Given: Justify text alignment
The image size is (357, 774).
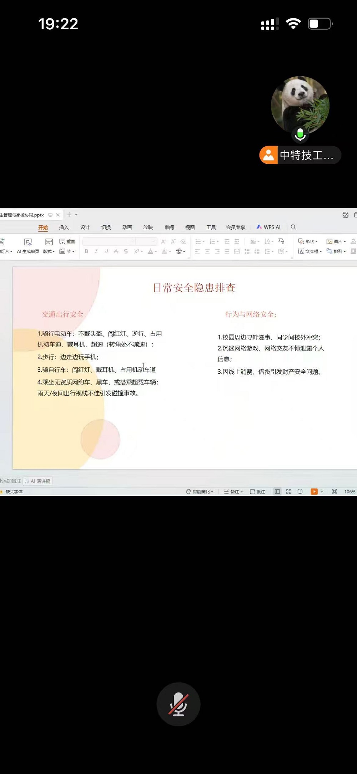Looking at the screenshot, I should [x=227, y=251].
